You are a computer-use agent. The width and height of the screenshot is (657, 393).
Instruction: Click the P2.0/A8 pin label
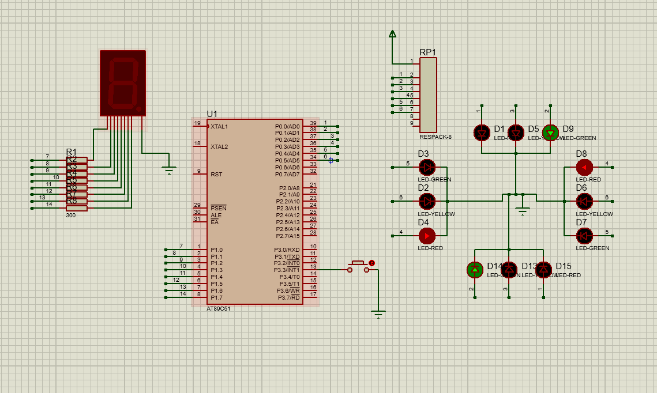click(290, 188)
